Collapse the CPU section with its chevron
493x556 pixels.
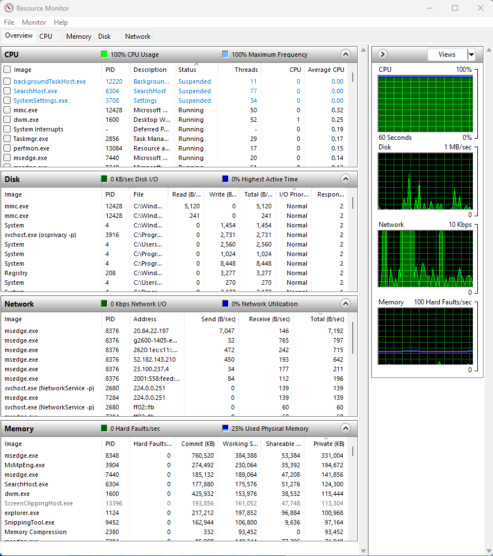point(345,54)
